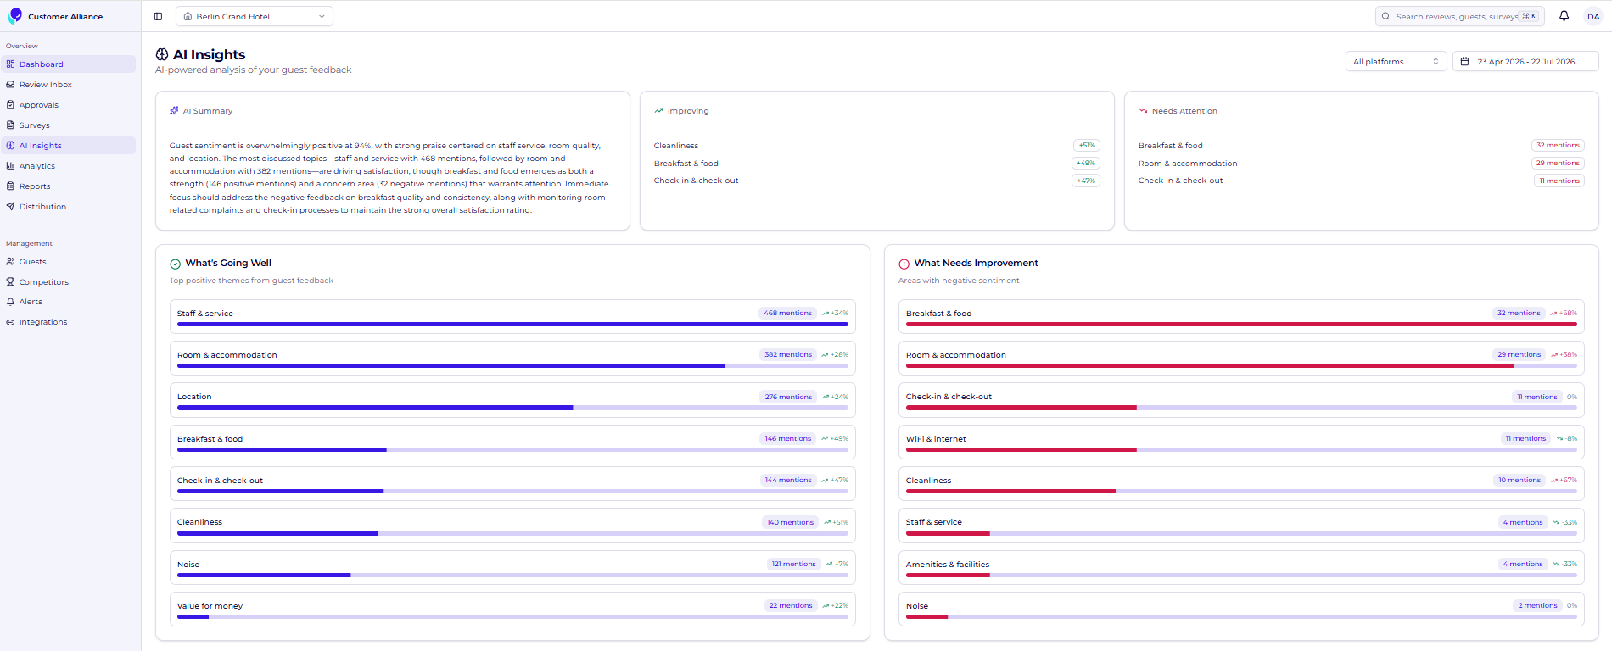Click the DA user avatar

1592,16
